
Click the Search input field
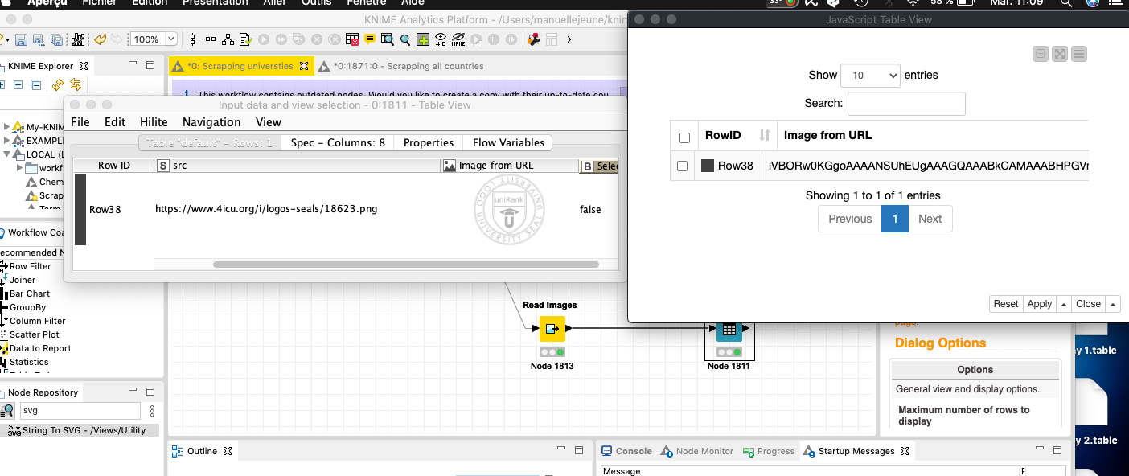click(905, 103)
